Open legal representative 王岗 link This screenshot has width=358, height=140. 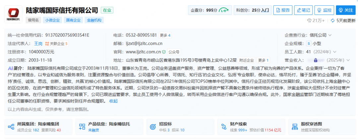(x=38, y=43)
